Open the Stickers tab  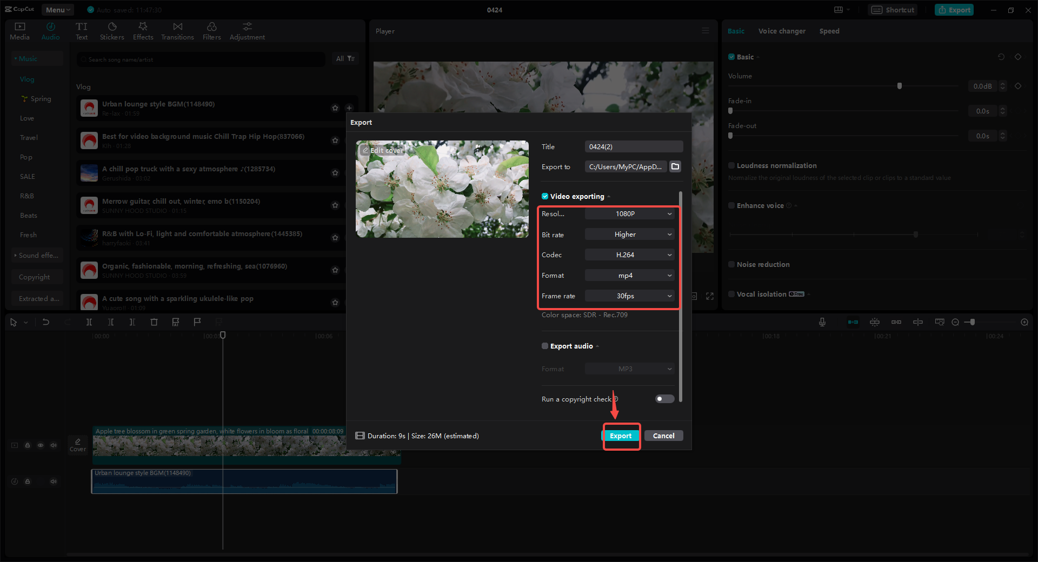point(112,31)
